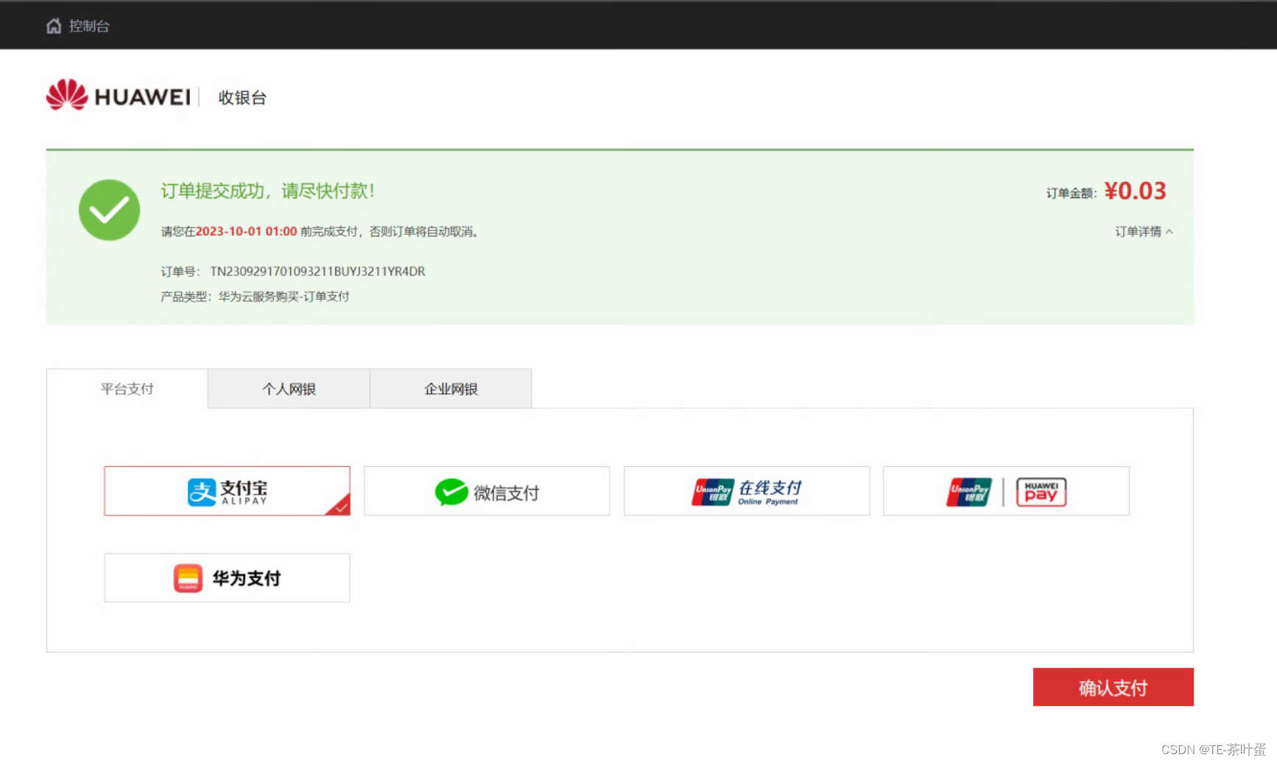This screenshot has height=763, width=1277.
Task: Switch to the 个人网银 tab
Action: point(289,389)
